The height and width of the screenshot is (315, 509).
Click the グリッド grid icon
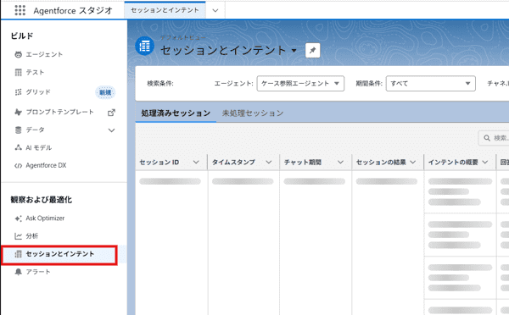click(x=18, y=92)
